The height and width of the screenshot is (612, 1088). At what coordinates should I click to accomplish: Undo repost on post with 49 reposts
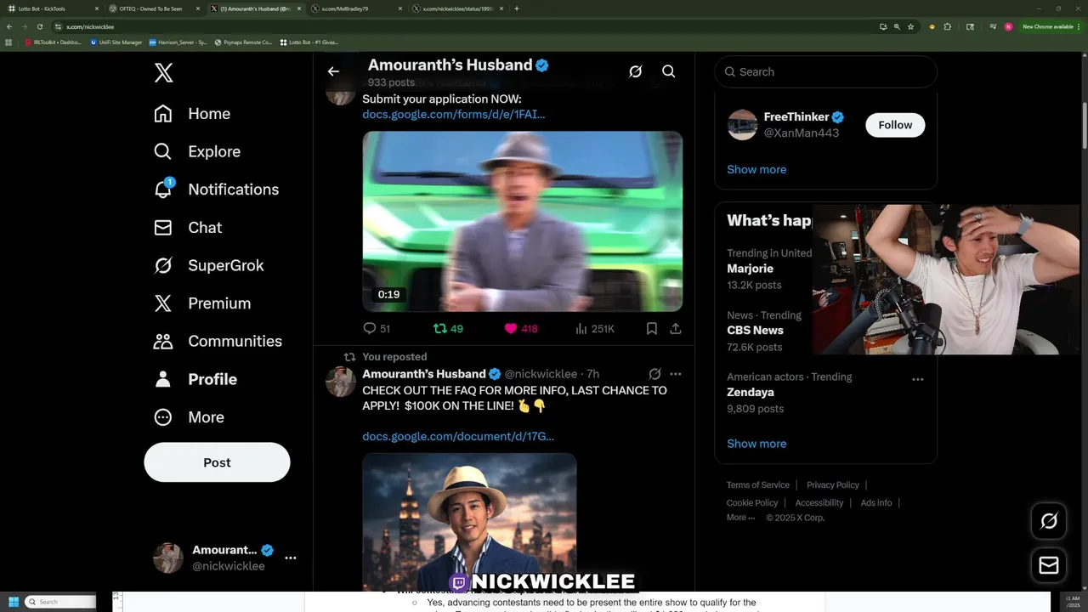coord(448,328)
